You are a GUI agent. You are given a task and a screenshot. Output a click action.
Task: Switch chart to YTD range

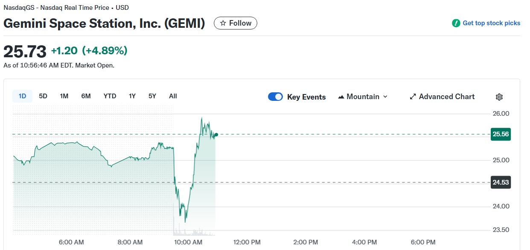click(110, 96)
